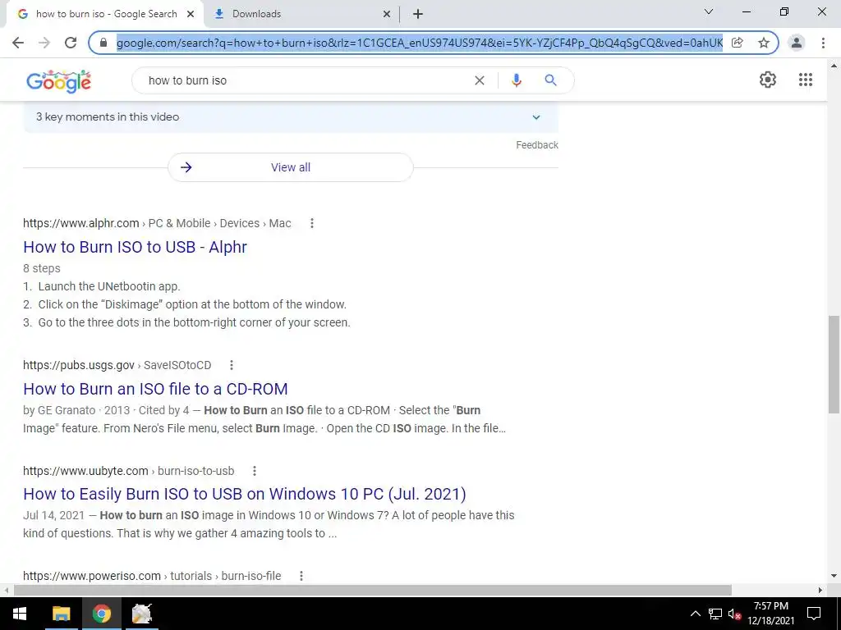Open the notification center icon
The height and width of the screenshot is (630, 841).
coord(814,614)
